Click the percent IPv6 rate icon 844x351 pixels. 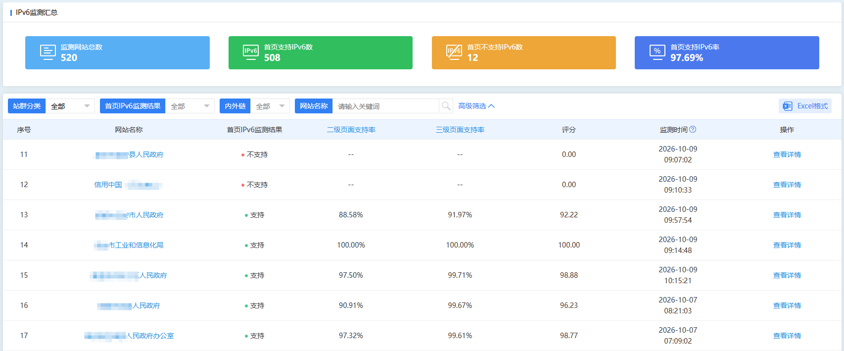pyautogui.click(x=657, y=52)
